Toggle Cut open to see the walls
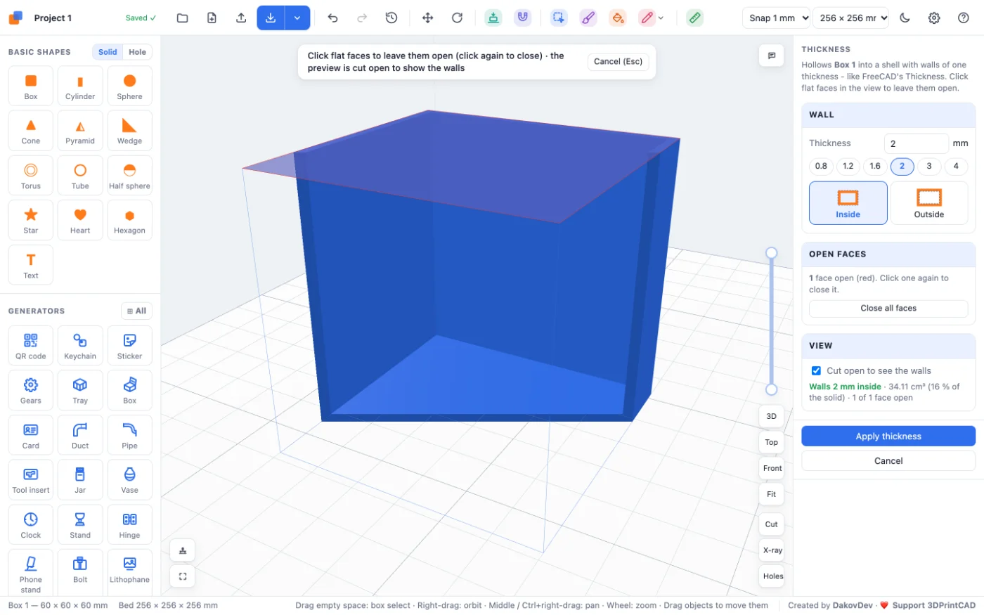This screenshot has width=984, height=615. tap(816, 371)
